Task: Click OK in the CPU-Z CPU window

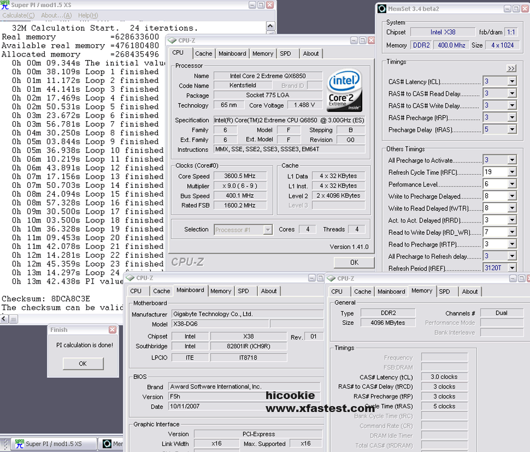Action: (x=354, y=262)
